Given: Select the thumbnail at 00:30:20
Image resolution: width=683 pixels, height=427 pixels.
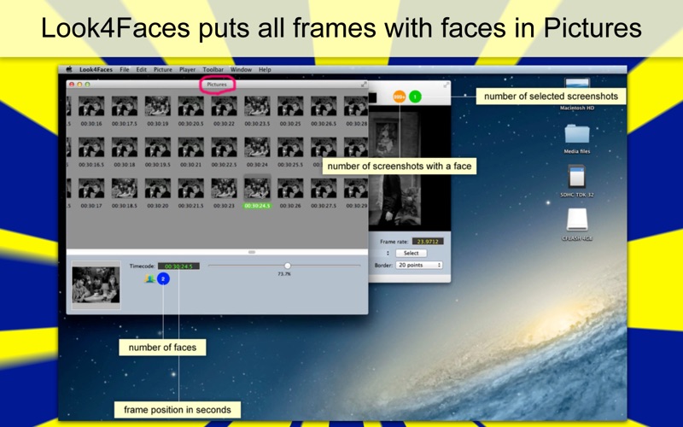Looking at the screenshot, I should pos(157,188).
